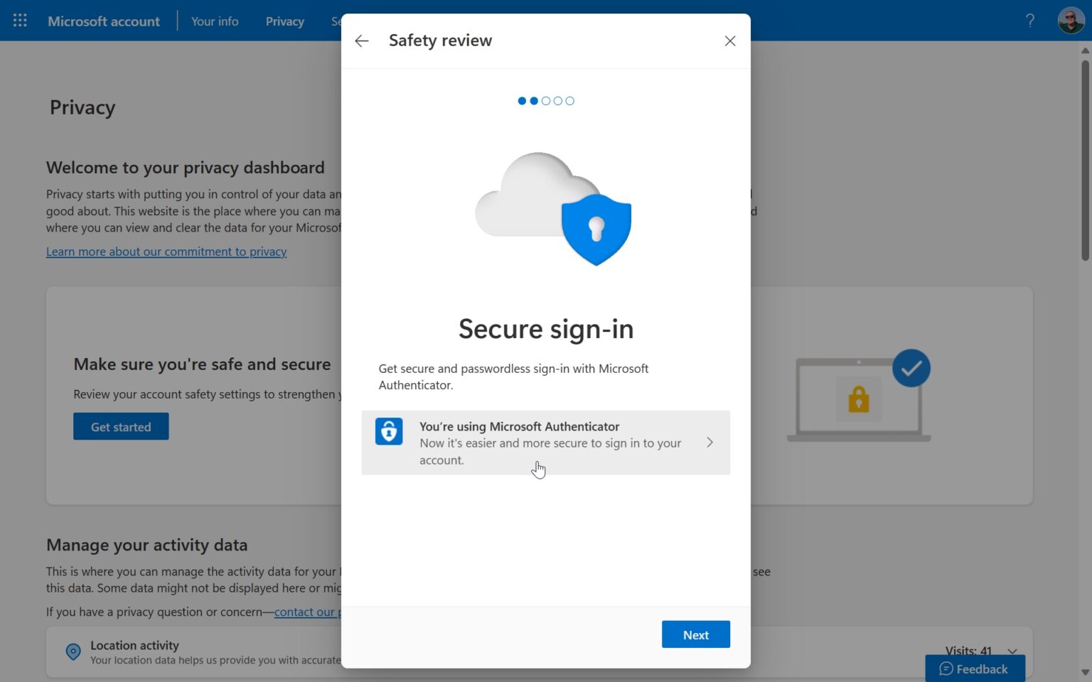Go back with the Safety review arrow
The height and width of the screenshot is (682, 1092).
(362, 41)
